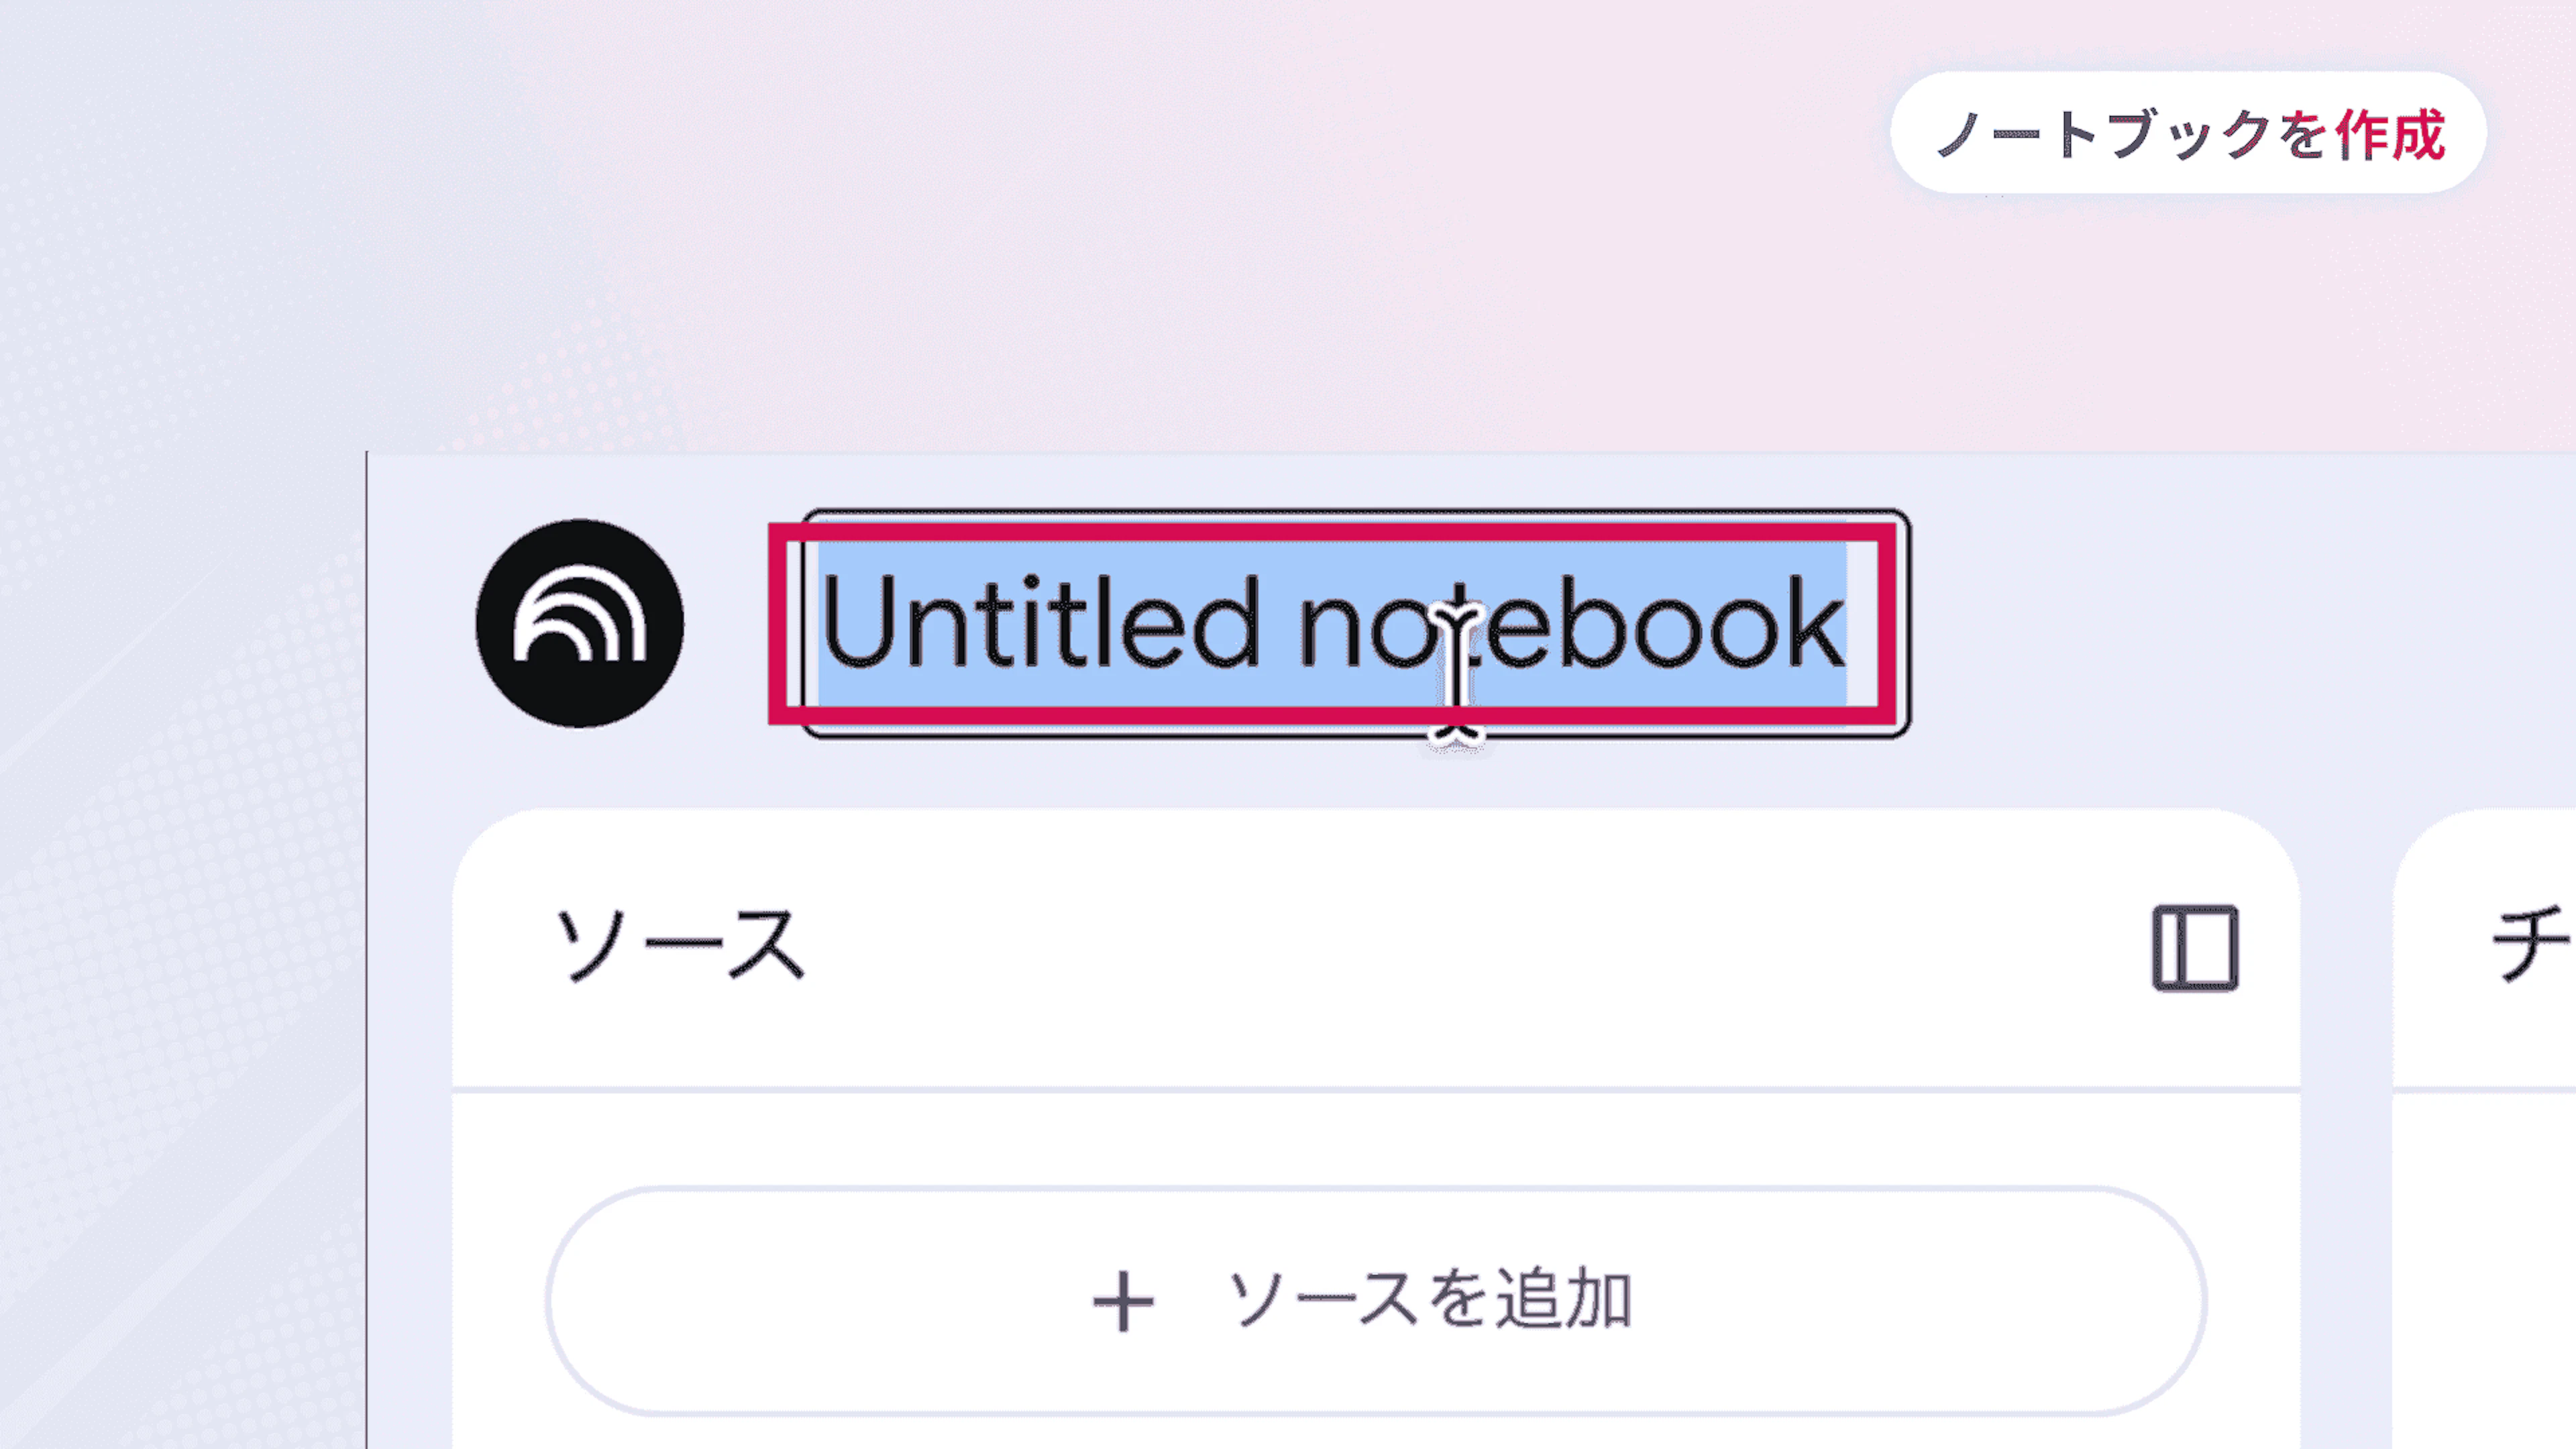
Task: Open the NotebookLM logo home icon
Action: coord(580,623)
